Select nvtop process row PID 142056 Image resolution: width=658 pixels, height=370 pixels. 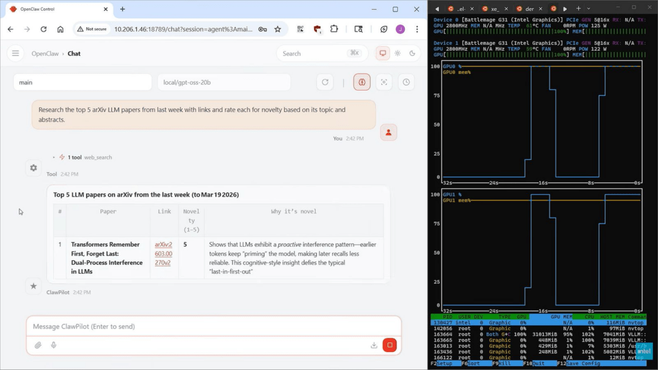pyautogui.click(x=538, y=328)
